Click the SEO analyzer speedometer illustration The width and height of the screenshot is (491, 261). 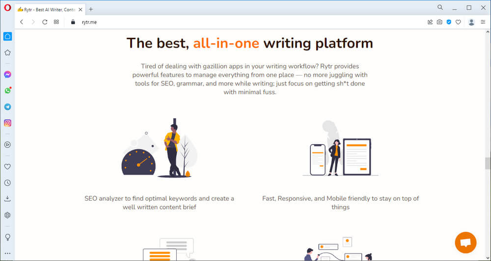point(160,148)
